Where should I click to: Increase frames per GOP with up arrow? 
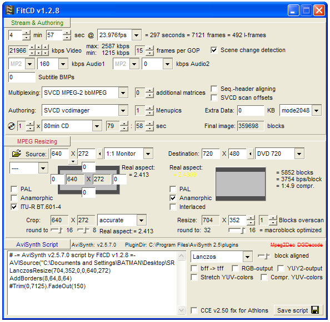(x=149, y=48)
